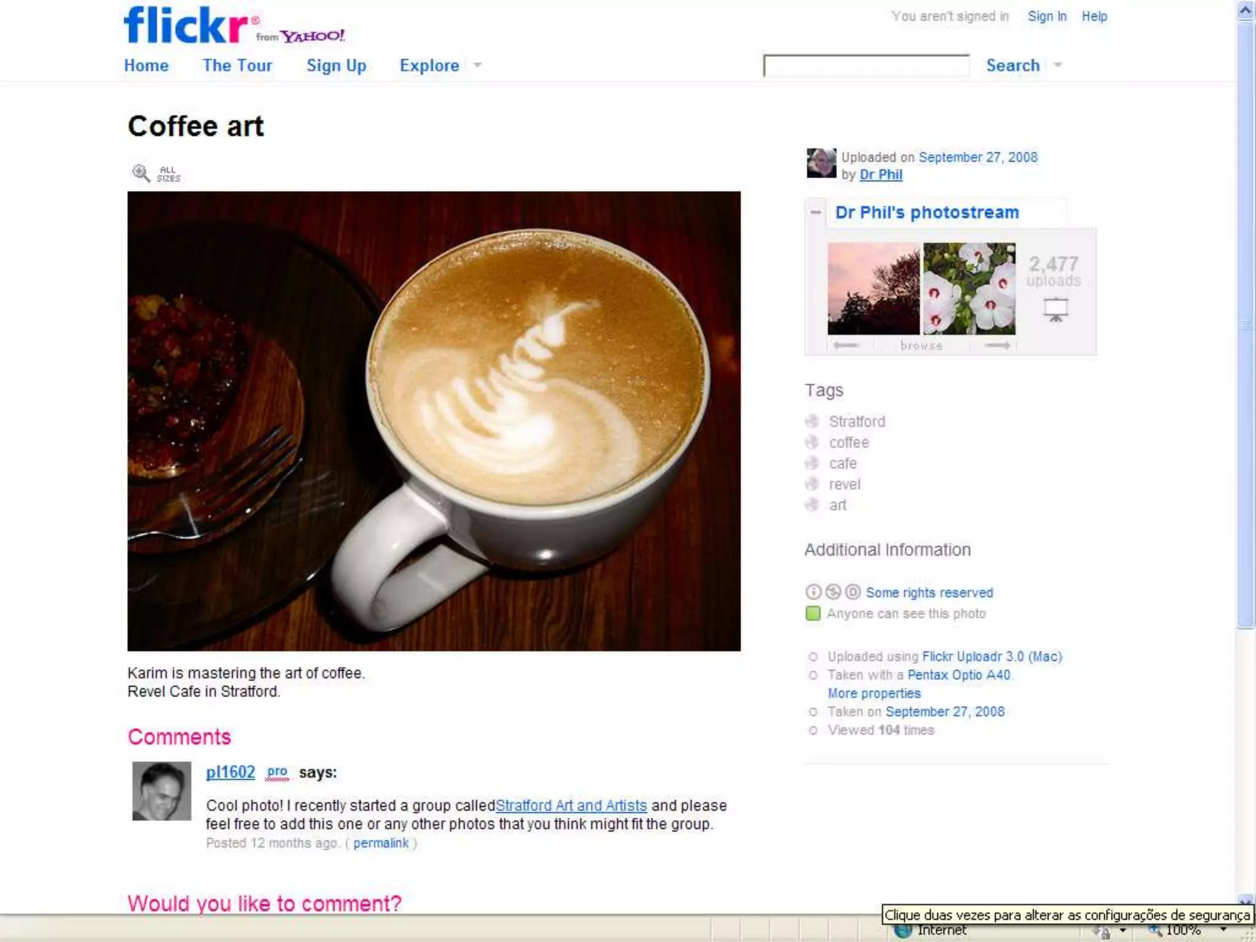Go to The Tour page
The height and width of the screenshot is (942, 1256).
[x=237, y=66]
